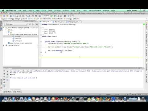
Task: Click the Paste toolbar icon
Action: pyautogui.click(x=23, y=16)
